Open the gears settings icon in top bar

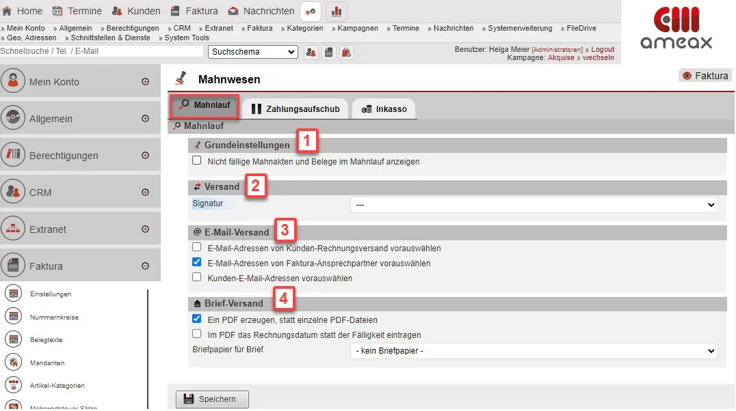click(x=311, y=11)
